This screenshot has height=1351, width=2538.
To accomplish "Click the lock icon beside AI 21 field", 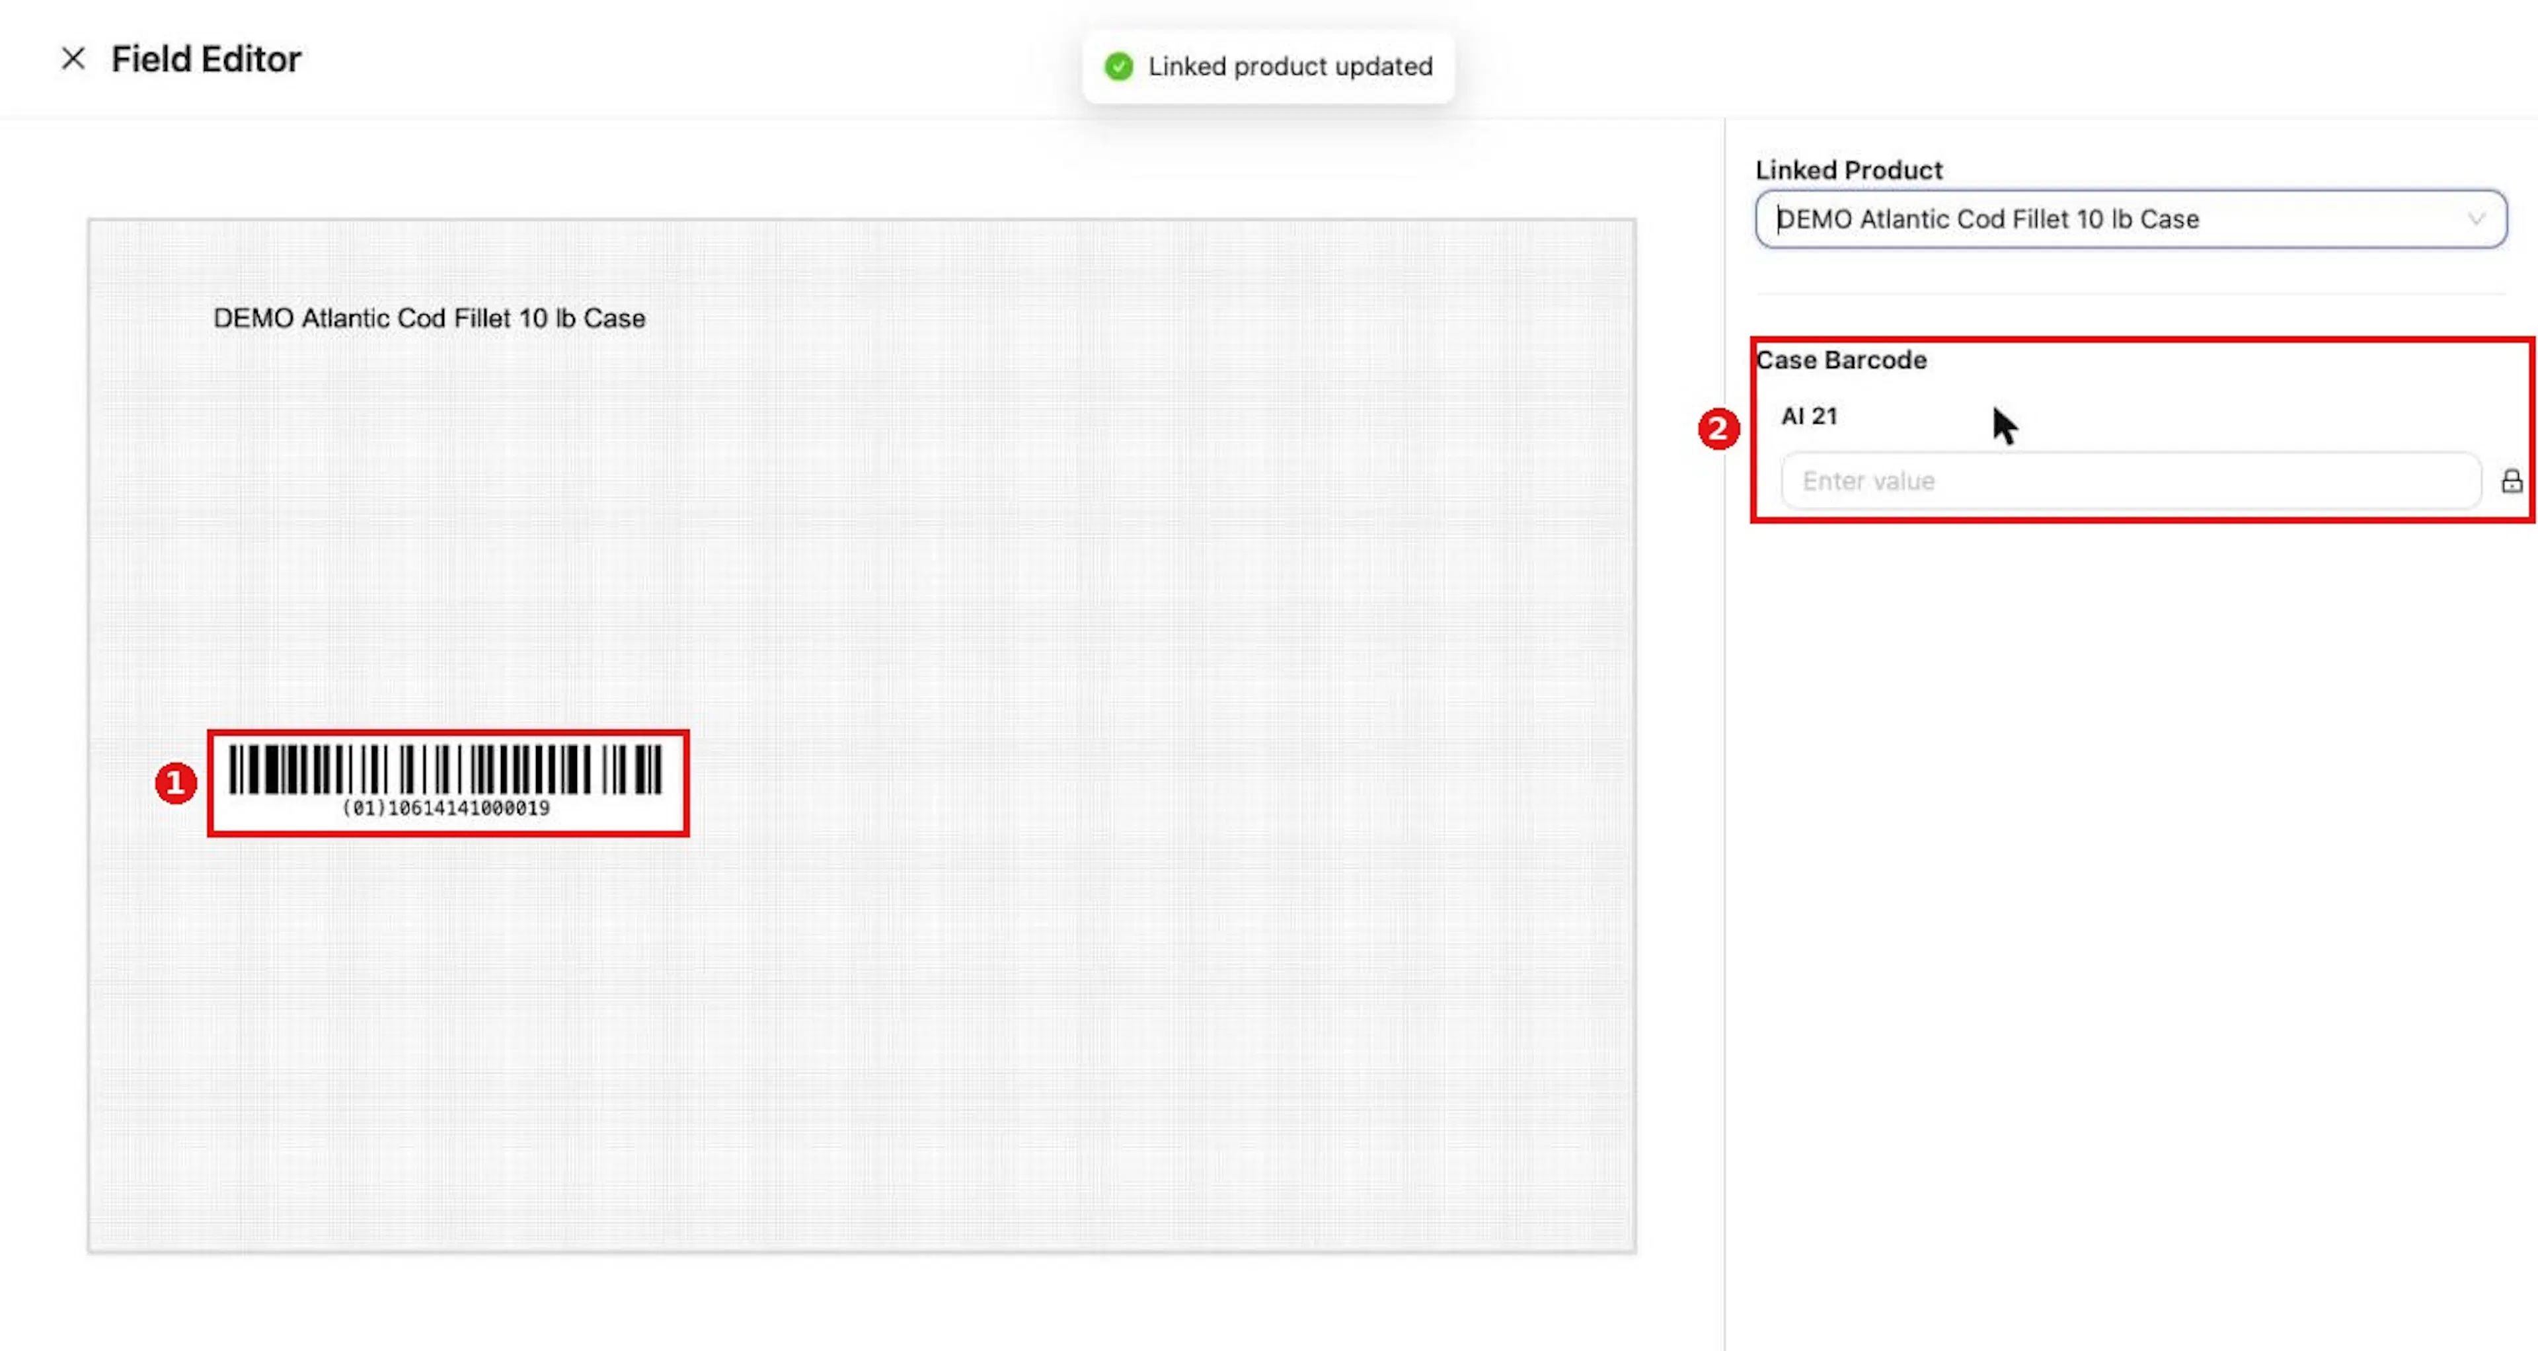I will (2512, 481).
